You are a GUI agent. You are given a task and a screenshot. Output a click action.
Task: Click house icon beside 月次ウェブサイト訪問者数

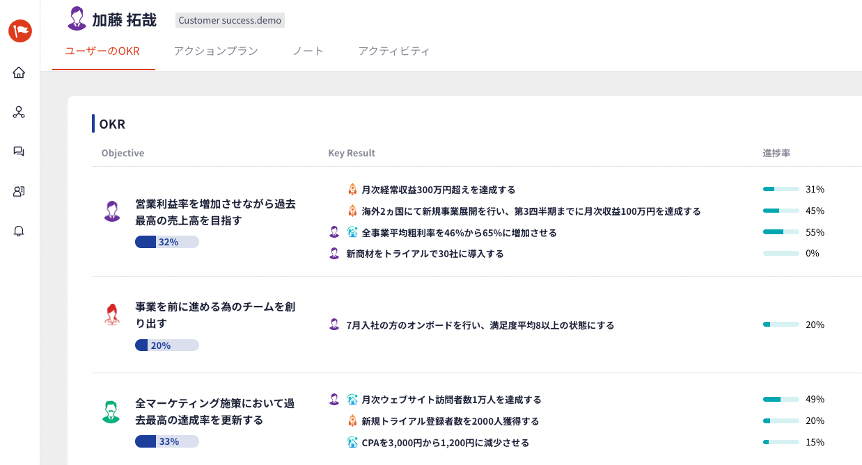tap(352, 399)
